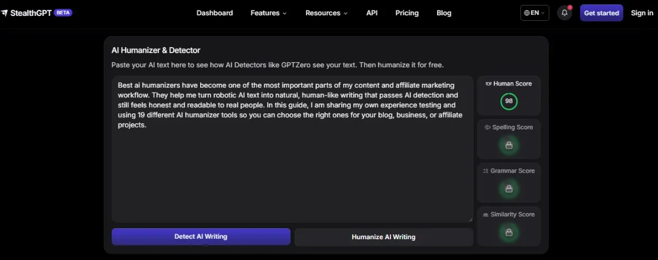658x260 pixels.
Task: Click the StealthGPT logo
Action: coord(26,13)
